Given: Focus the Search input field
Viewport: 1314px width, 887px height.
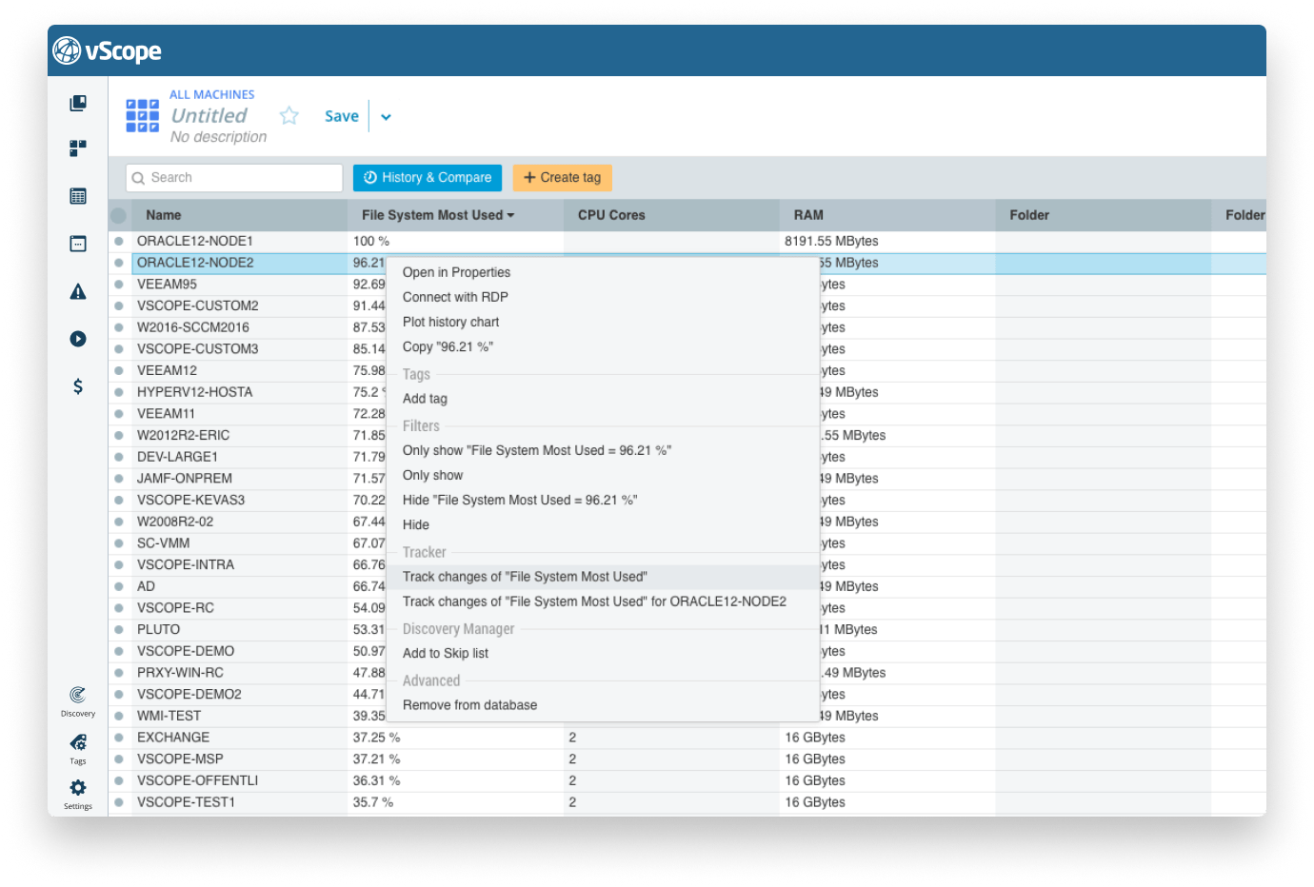Looking at the screenshot, I should (x=234, y=178).
